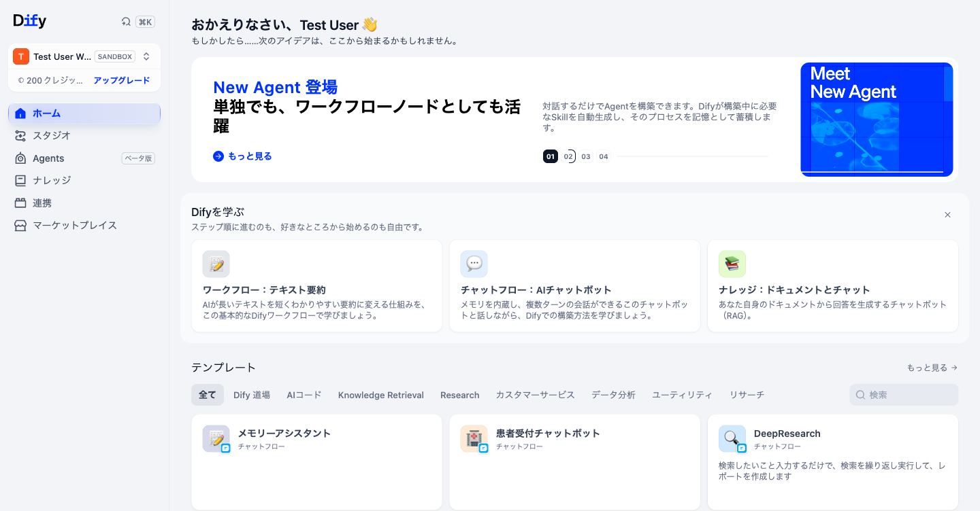Viewport: 980px width, 511px height.
Task: Open the DeepResearch template icon
Action: click(732, 439)
